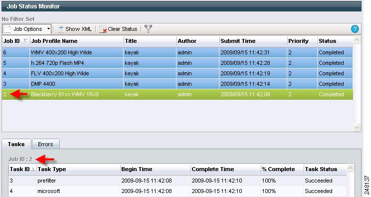Sort jobs by Job ID column header

(x=15, y=41)
